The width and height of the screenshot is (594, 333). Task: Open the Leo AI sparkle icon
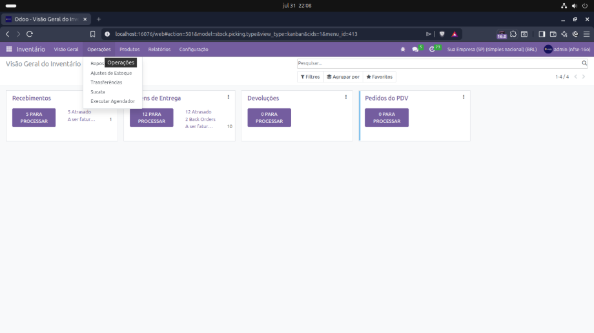pos(564,34)
